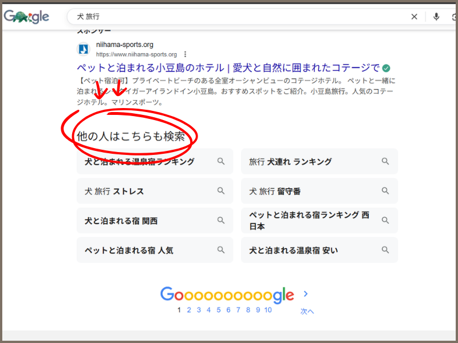Click the green verified checkmark badge

386,67
